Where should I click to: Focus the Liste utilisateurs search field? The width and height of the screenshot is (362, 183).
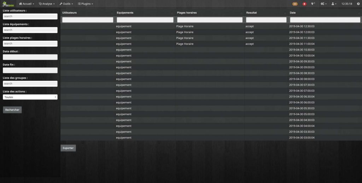click(x=30, y=16)
